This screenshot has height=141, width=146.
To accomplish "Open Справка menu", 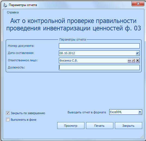I will coord(13,12).
